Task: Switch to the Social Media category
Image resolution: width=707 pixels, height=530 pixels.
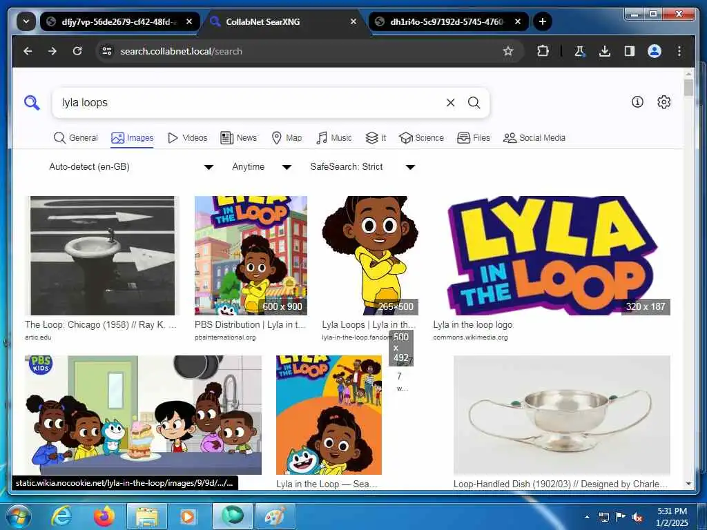Action: point(534,138)
